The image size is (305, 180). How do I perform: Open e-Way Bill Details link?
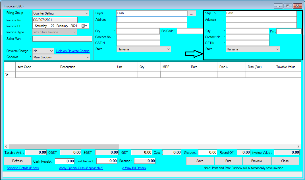134,168
